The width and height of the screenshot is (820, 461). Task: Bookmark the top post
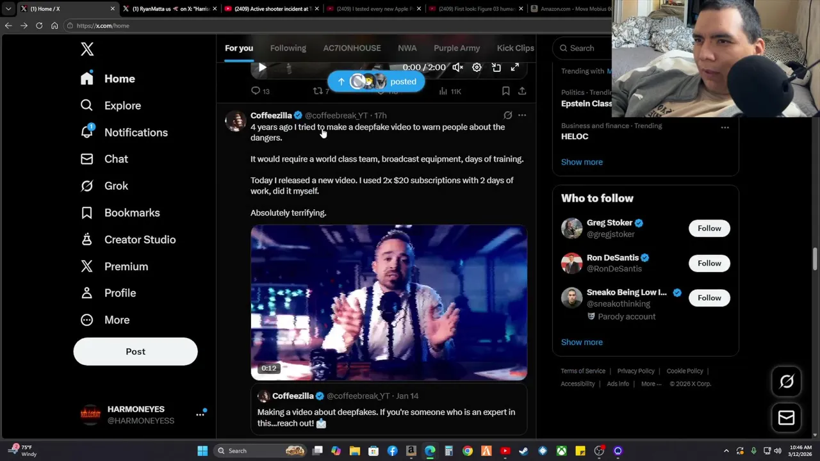(505, 91)
